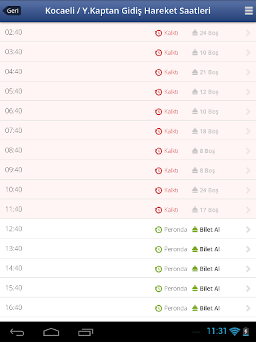Tap the green clock icon for 12:40

coord(159,230)
